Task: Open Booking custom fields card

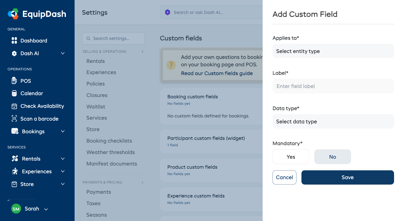Action: [x=211, y=106]
